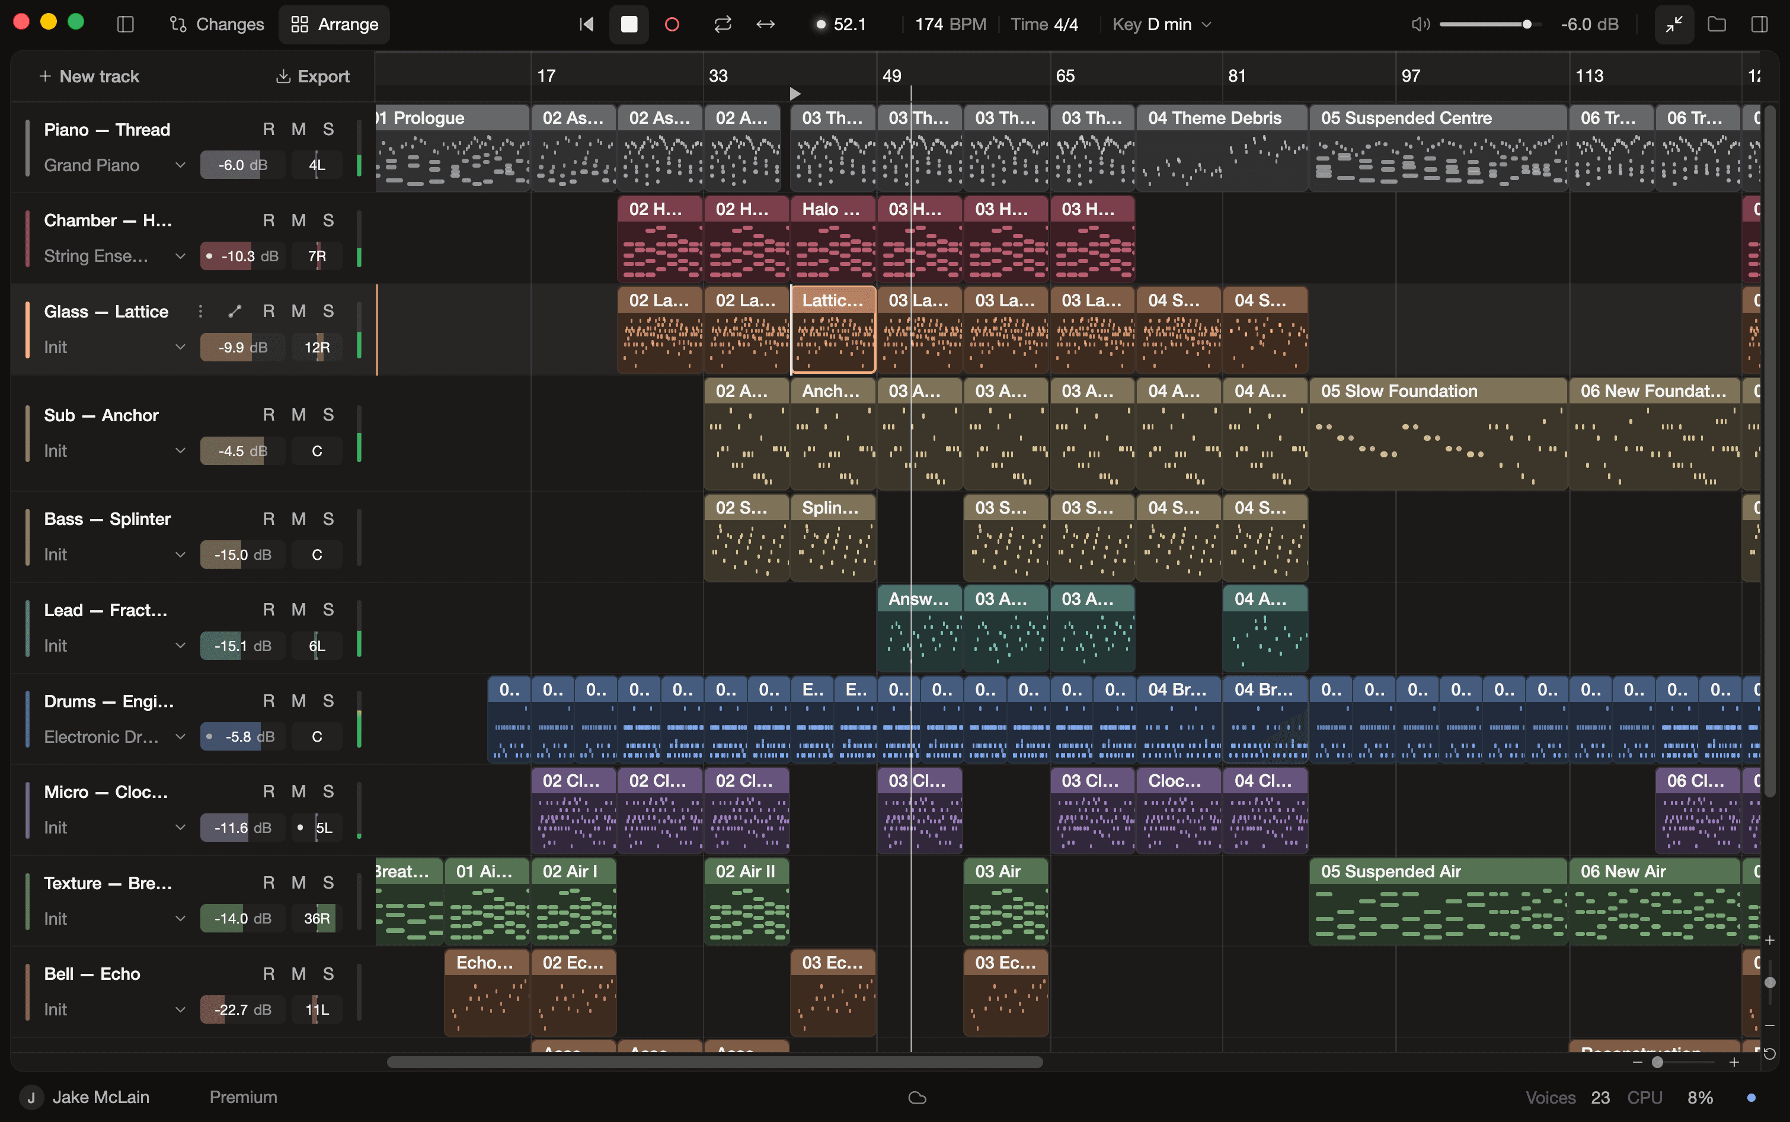Click the blue status dot indicator
The image size is (1790, 1122).
point(1751,1098)
